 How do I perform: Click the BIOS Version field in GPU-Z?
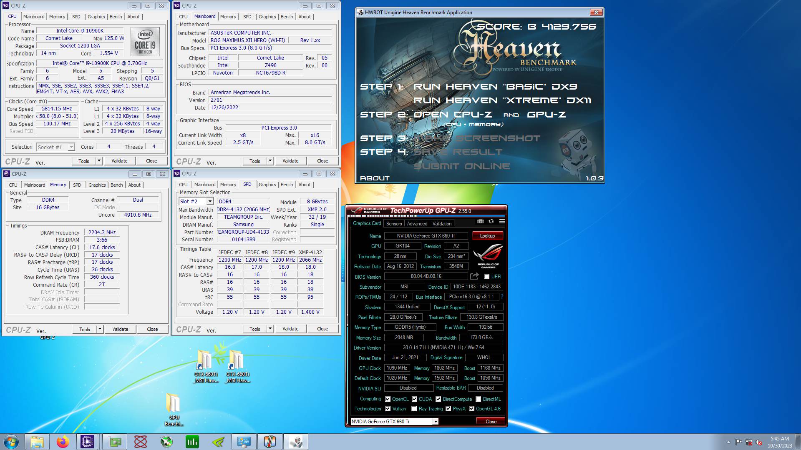[426, 276]
